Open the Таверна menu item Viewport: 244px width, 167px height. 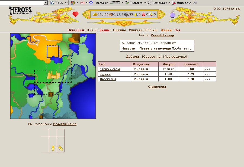119,30
